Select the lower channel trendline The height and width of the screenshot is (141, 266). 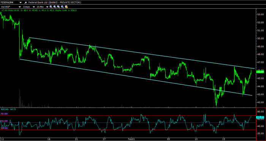[136, 77]
